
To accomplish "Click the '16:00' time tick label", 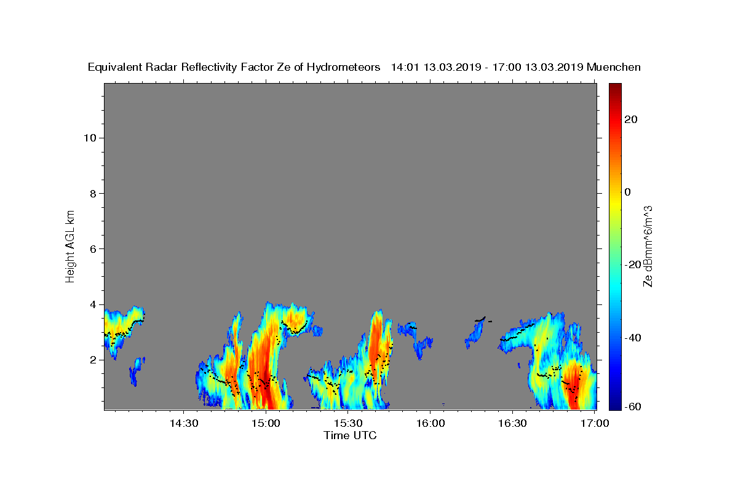I will click(x=430, y=424).
